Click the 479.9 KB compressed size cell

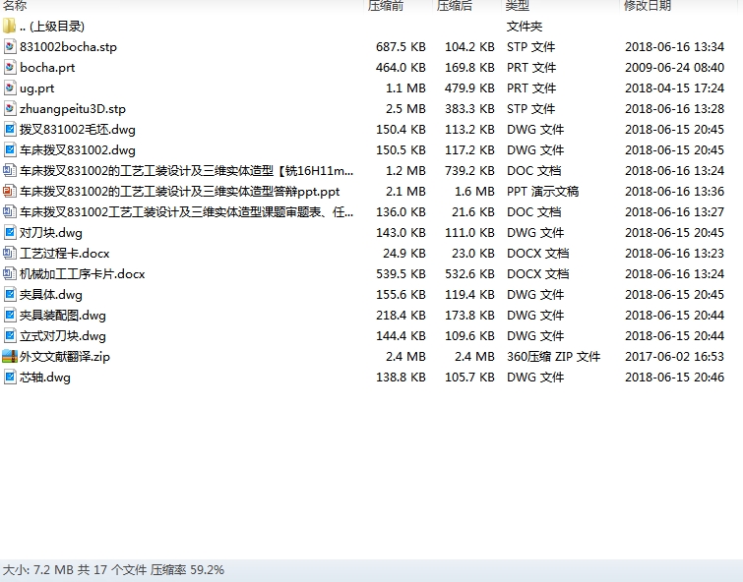[x=469, y=88]
